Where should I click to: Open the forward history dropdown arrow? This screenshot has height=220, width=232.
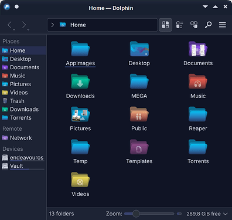click(x=28, y=29)
